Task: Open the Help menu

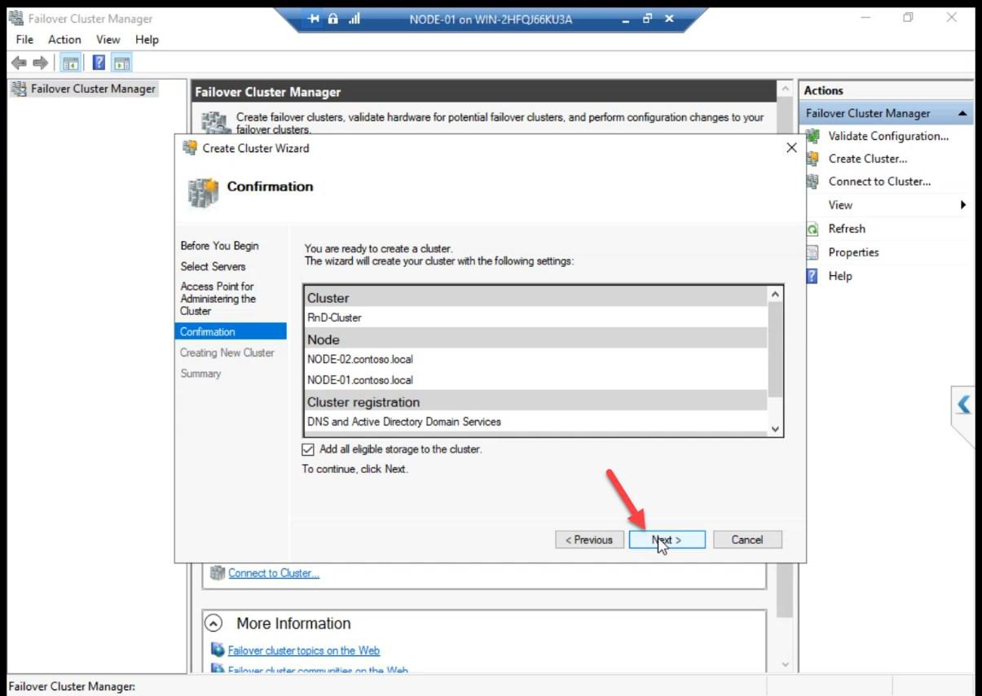Action: coord(147,39)
